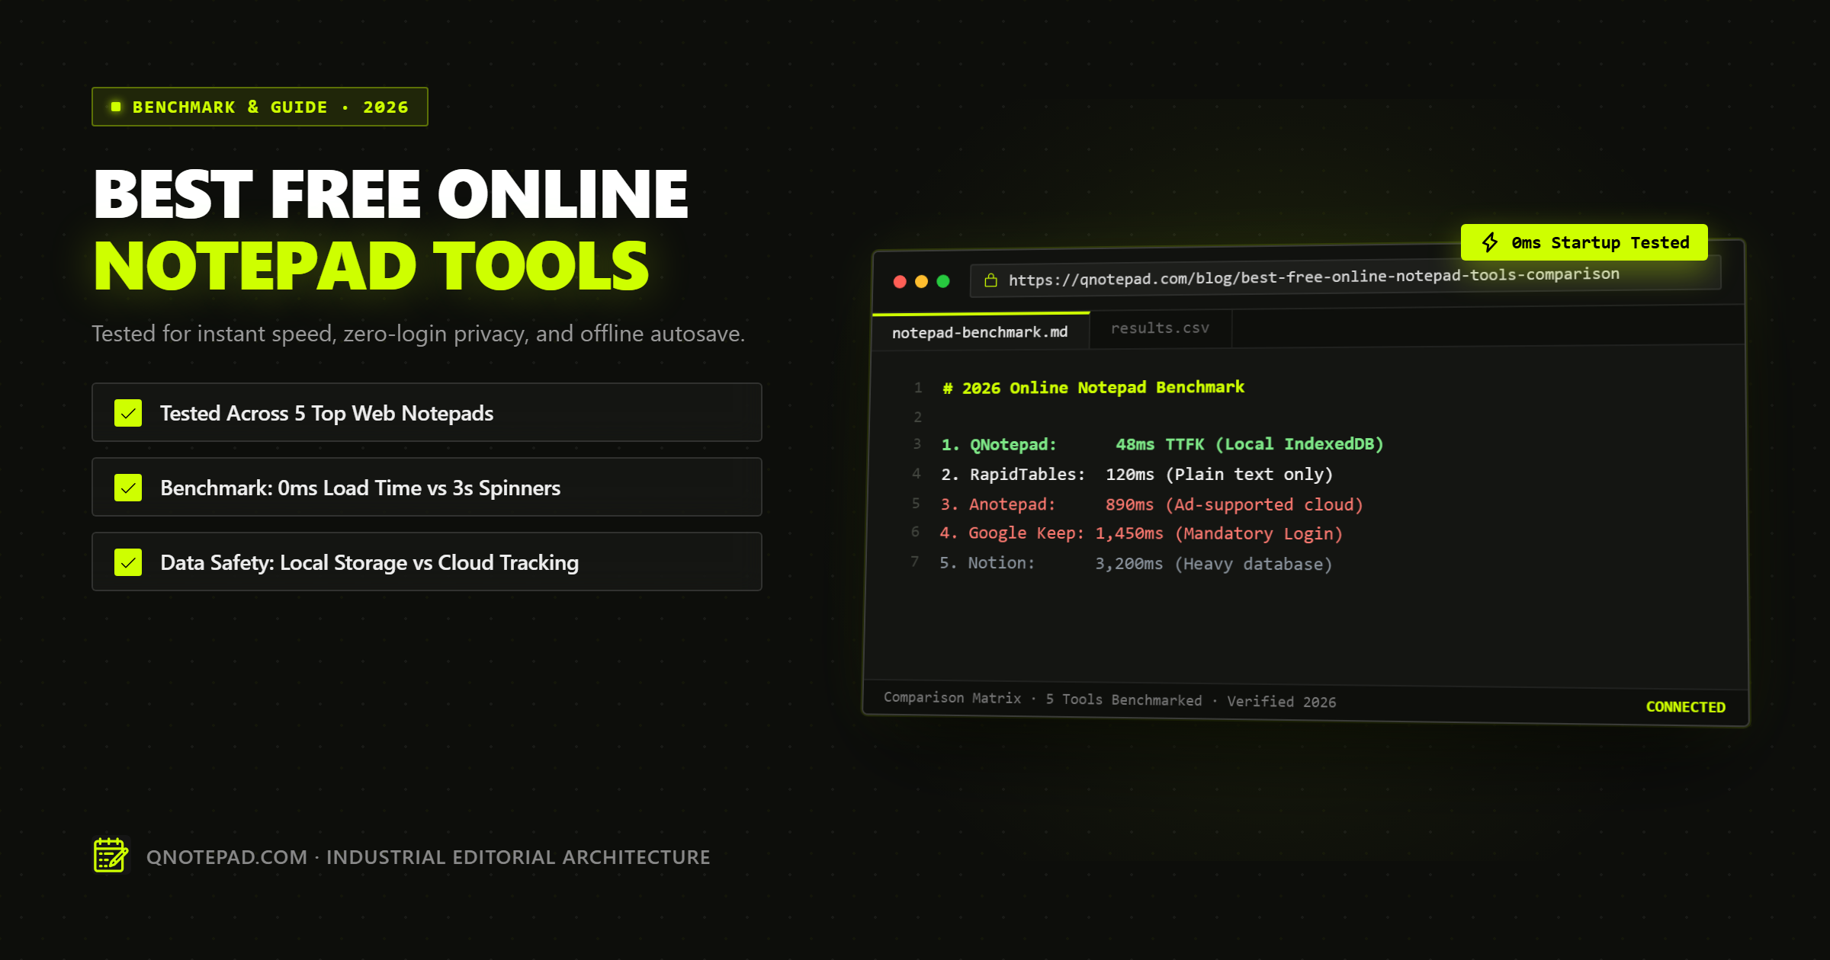Click the small square in Benchmark & Guide badge
This screenshot has width=1830, height=960.
[116, 107]
